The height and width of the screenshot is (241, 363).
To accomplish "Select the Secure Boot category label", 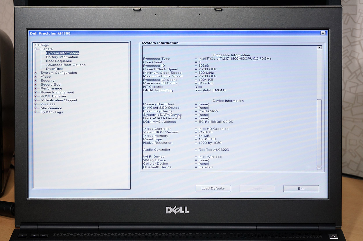I will pos(51,85).
